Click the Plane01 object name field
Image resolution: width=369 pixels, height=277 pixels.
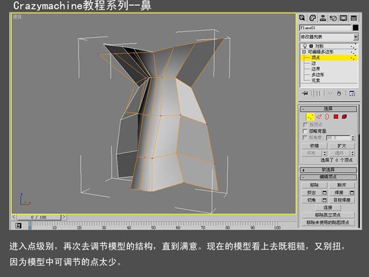(x=325, y=28)
